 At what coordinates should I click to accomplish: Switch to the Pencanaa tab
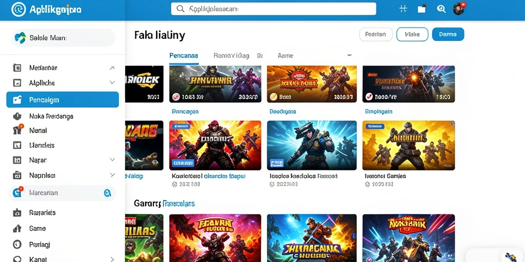click(184, 56)
